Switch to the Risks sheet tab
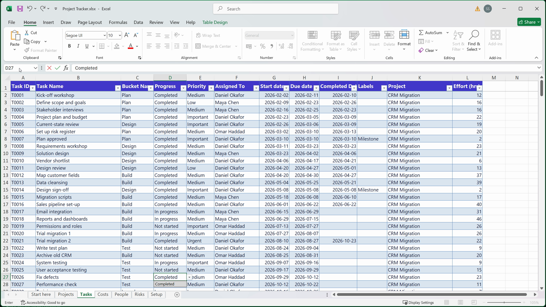Image resolution: width=546 pixels, height=307 pixels. pos(140,294)
